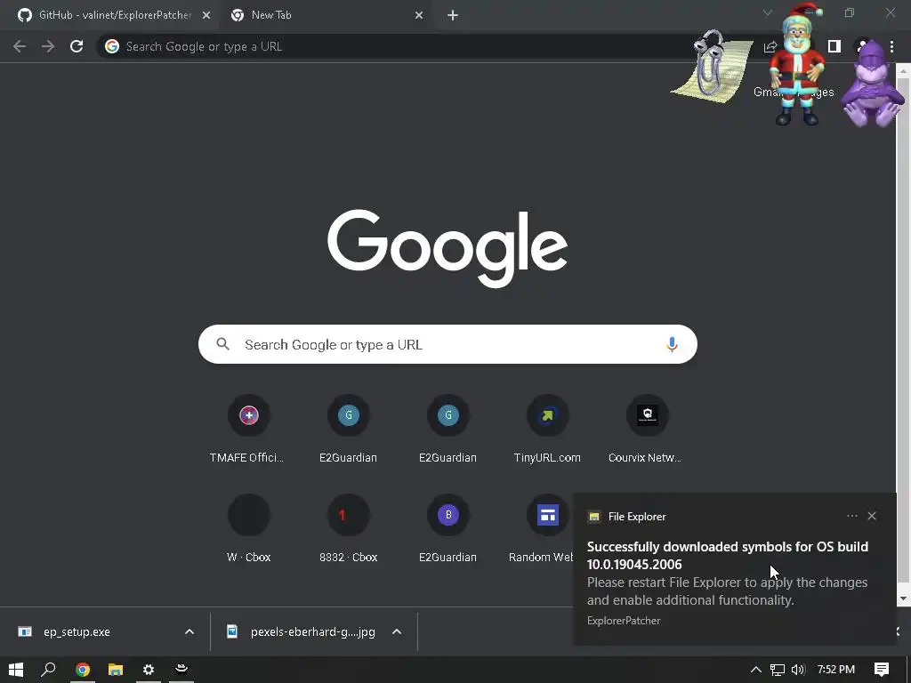Open the E2Guardian shortcut beside TinyURL.com
The height and width of the screenshot is (683, 911).
[448, 429]
